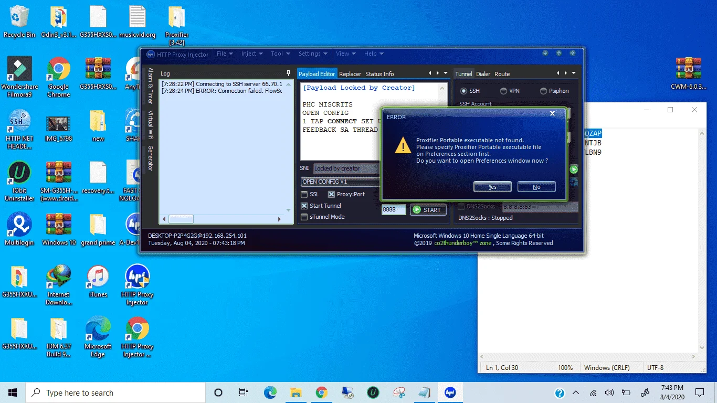Open the Tunnel panel tab list dropdown

point(574,73)
